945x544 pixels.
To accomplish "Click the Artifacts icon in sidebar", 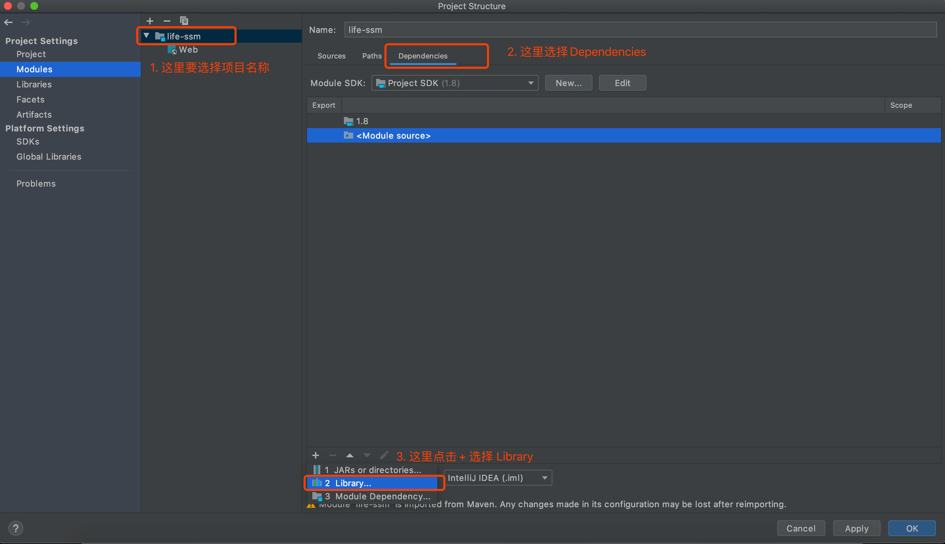I will tap(34, 114).
